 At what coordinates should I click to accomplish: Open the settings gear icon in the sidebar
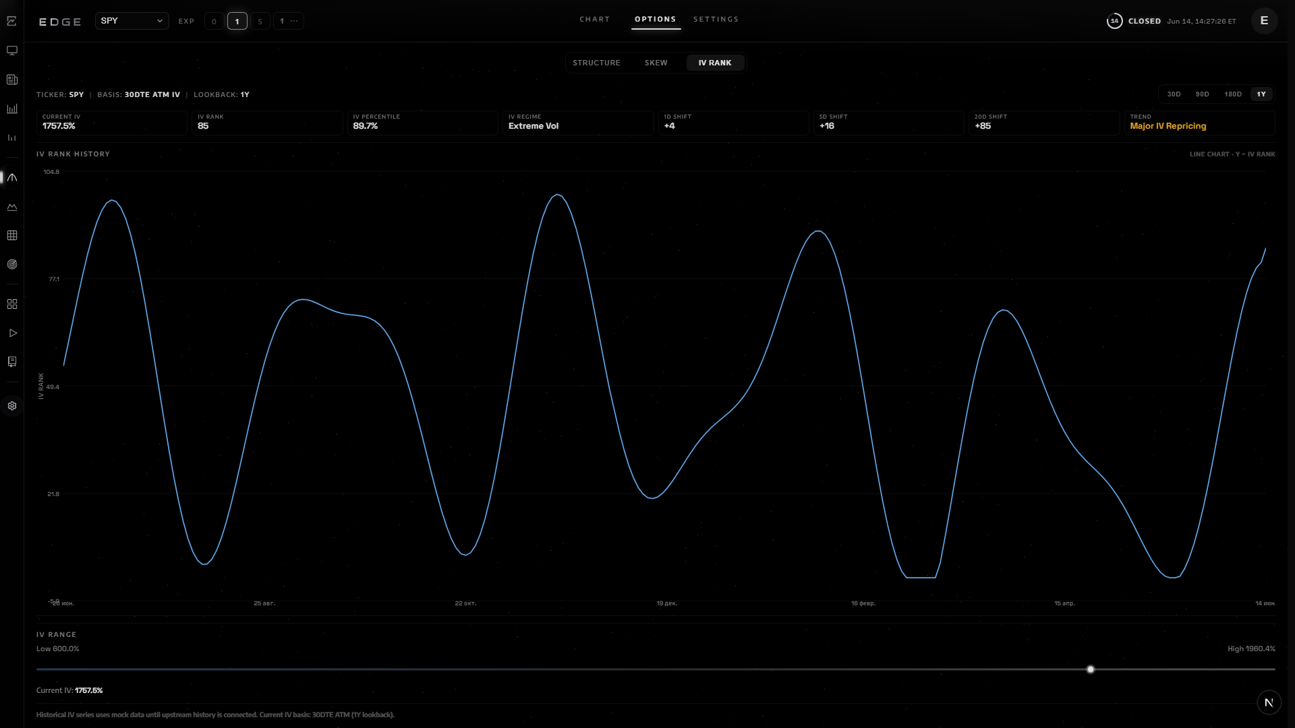tap(12, 406)
